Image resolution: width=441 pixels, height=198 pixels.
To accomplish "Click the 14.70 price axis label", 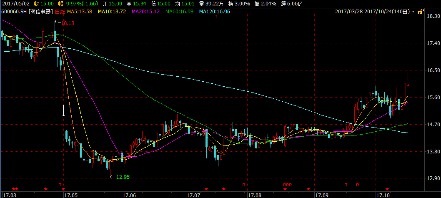I will pos(433,124).
